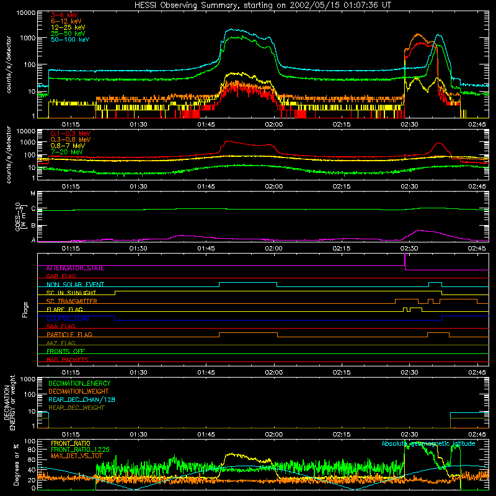The height and width of the screenshot is (496, 496).
Task: Click the MAX_DET_VS_TOT legend label
Action: coord(76,456)
